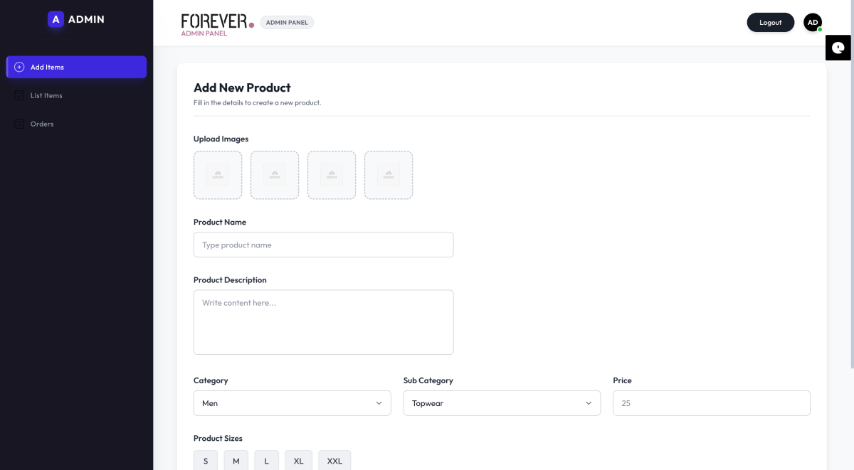Image resolution: width=854 pixels, height=470 pixels.
Task: Select Add Items in the sidebar
Action: (76, 67)
